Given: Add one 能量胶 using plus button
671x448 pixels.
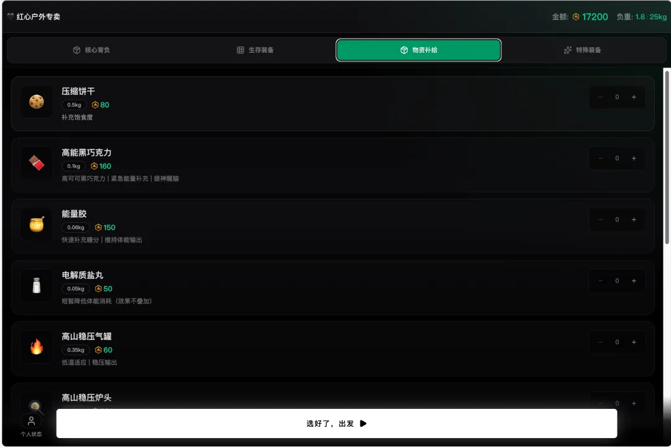Looking at the screenshot, I should click(x=634, y=219).
